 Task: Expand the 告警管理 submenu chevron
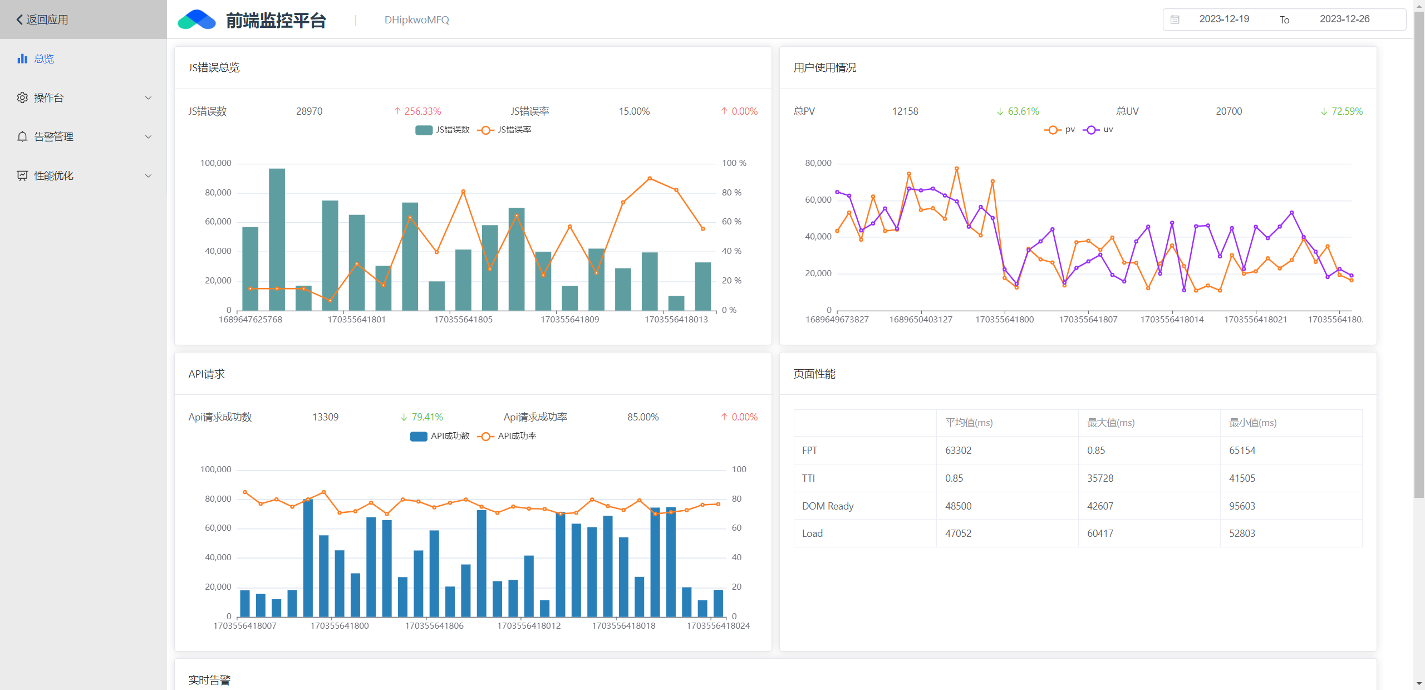pyautogui.click(x=148, y=137)
